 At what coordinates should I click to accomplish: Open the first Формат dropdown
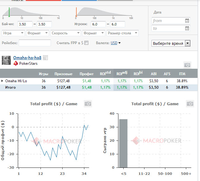tap(37, 33)
